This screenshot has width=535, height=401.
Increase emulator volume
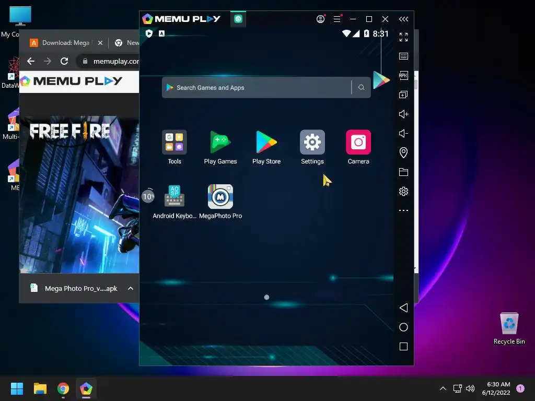coord(403,114)
